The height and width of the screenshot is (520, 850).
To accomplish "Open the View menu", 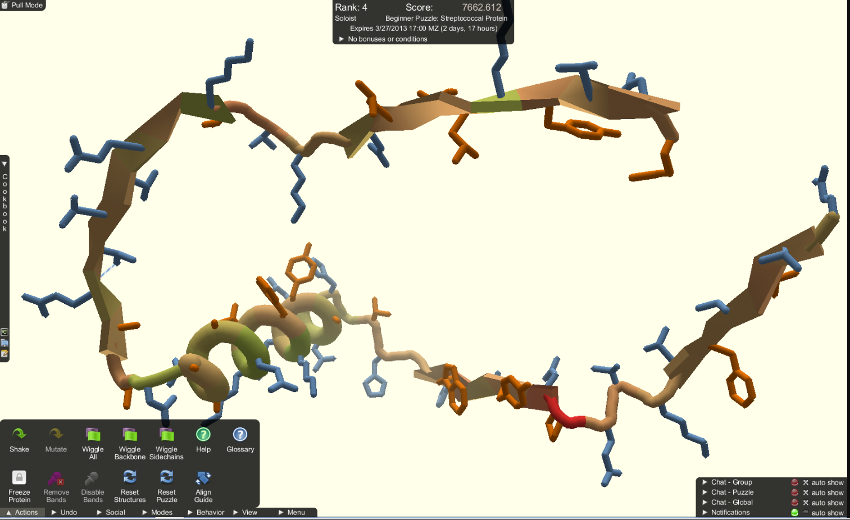I will [x=246, y=512].
